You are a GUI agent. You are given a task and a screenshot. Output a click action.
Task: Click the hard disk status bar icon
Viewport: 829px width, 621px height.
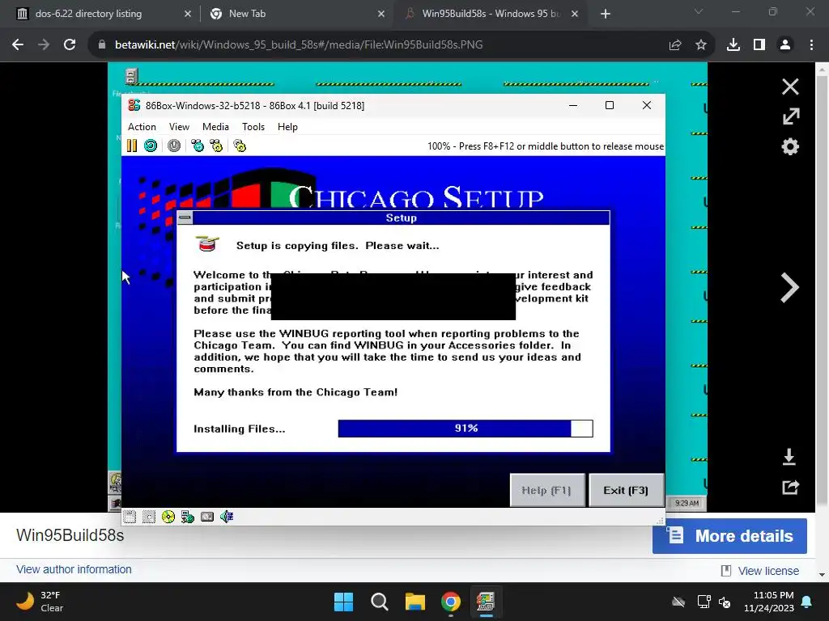coord(207,517)
